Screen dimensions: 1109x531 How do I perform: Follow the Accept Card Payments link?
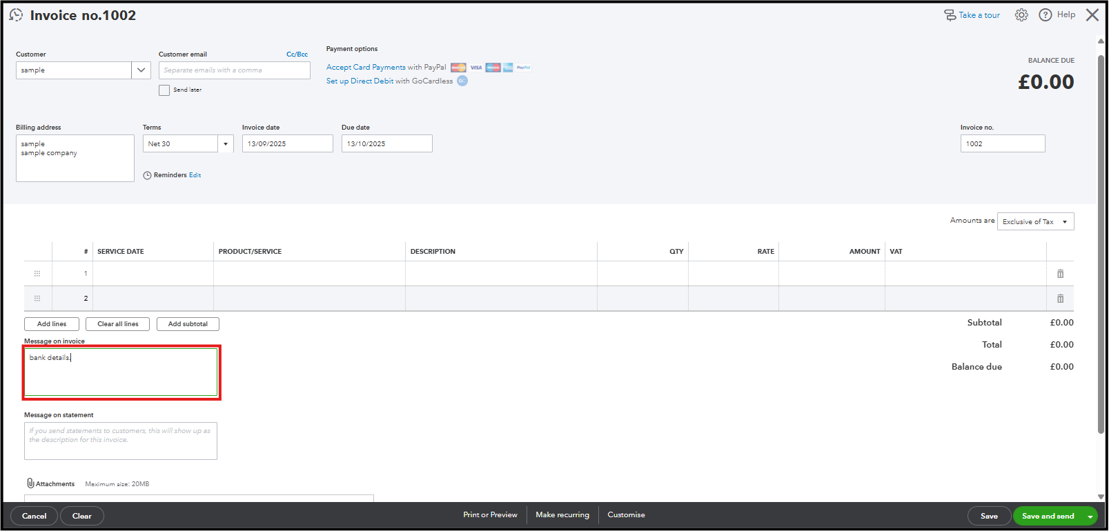(366, 68)
